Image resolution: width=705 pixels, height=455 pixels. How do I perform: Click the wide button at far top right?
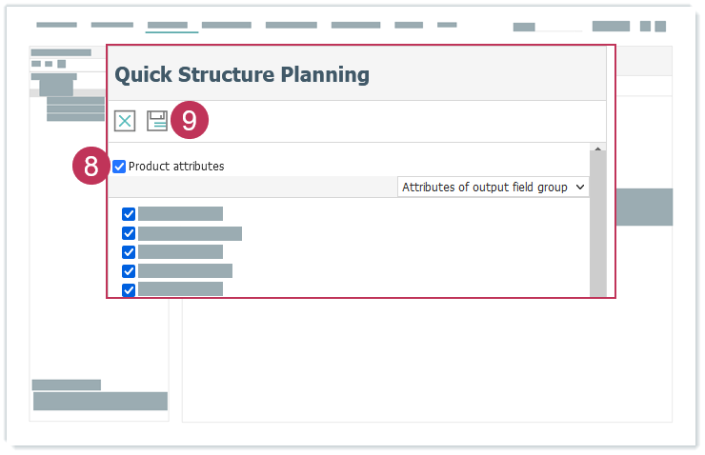click(611, 27)
